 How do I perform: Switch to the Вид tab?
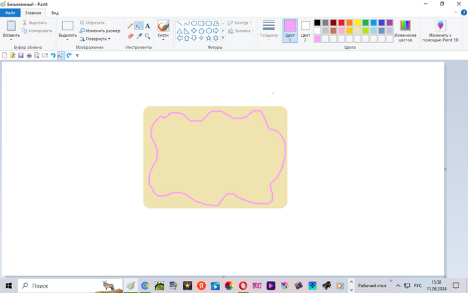click(55, 13)
